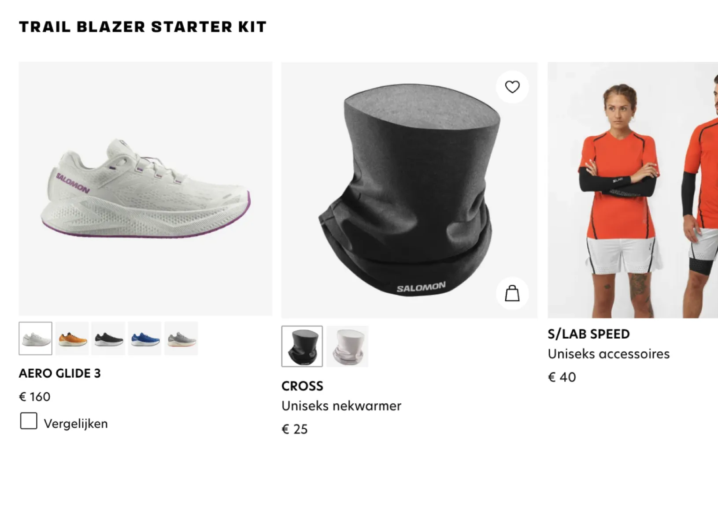Click the black neck warmer product image
This screenshot has width=718, height=506.
[410, 190]
